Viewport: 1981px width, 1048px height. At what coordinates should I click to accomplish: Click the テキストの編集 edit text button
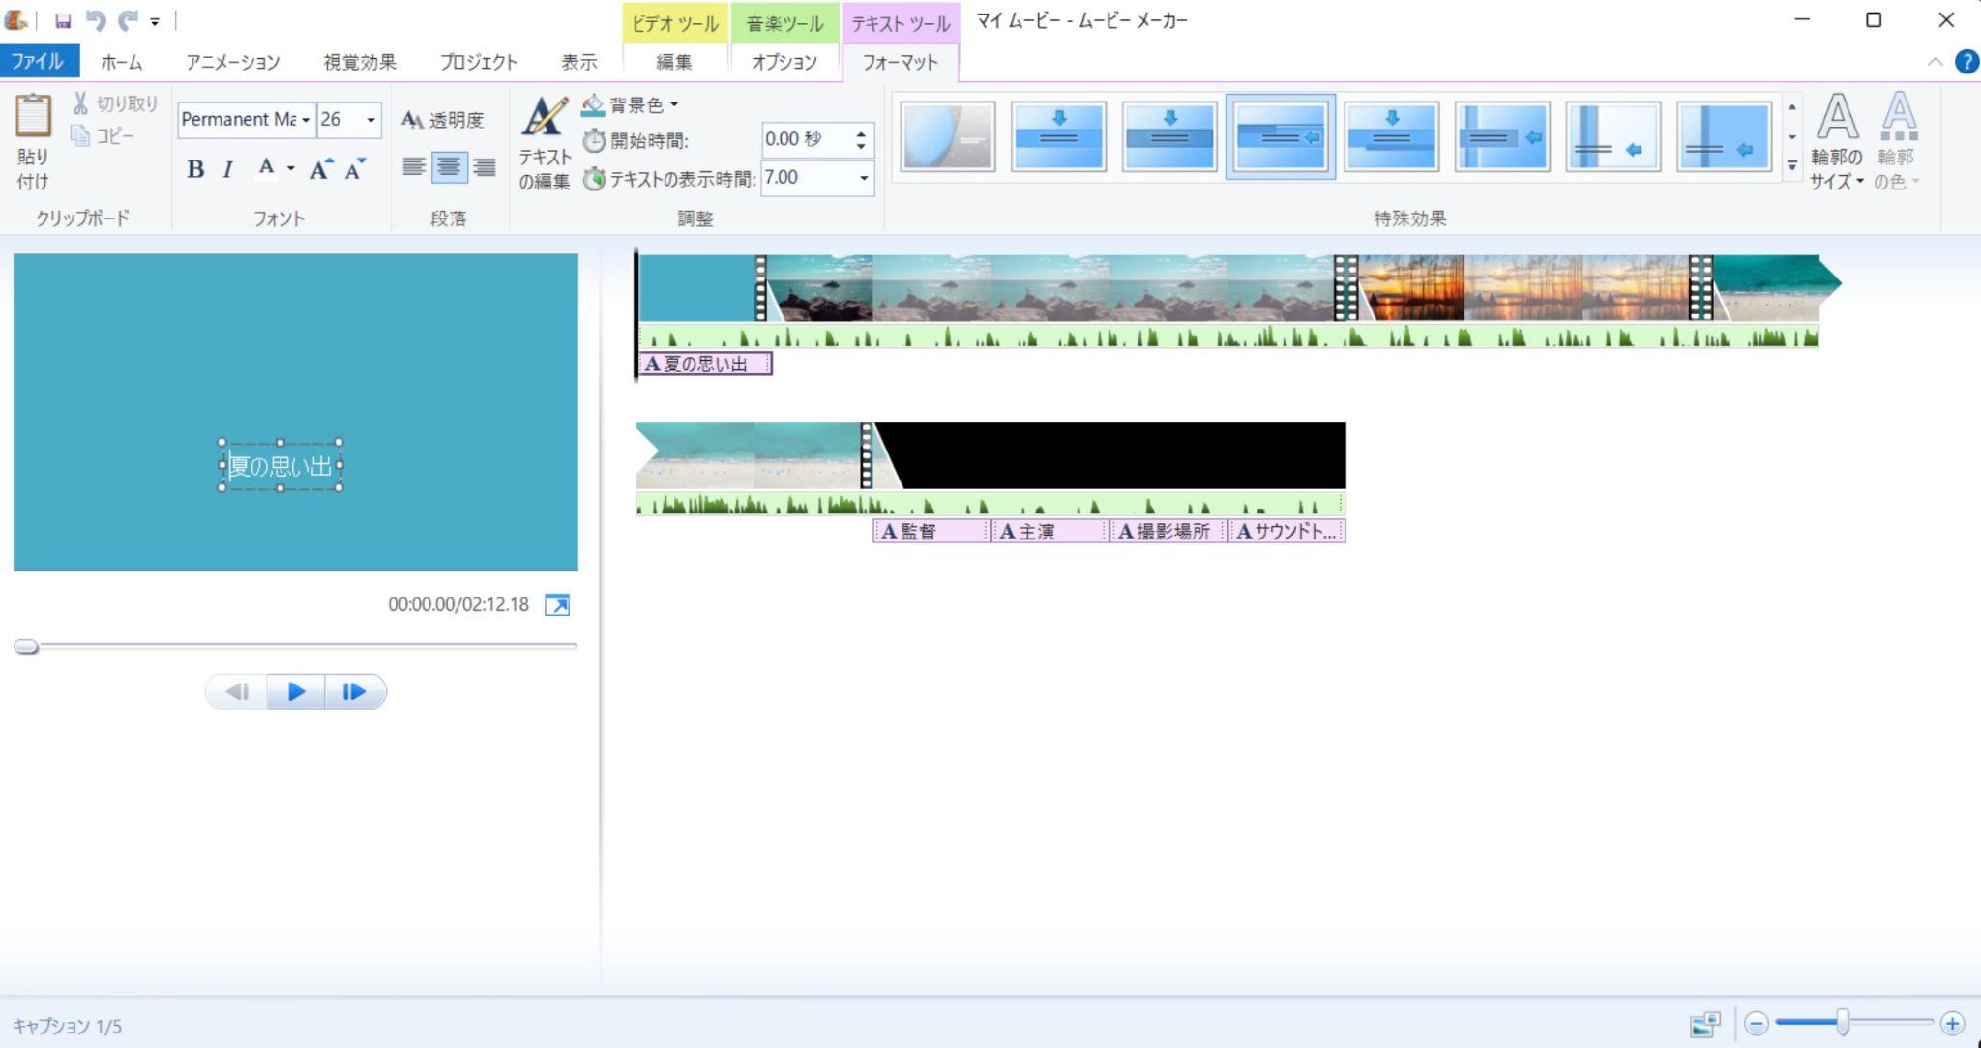pyautogui.click(x=545, y=143)
